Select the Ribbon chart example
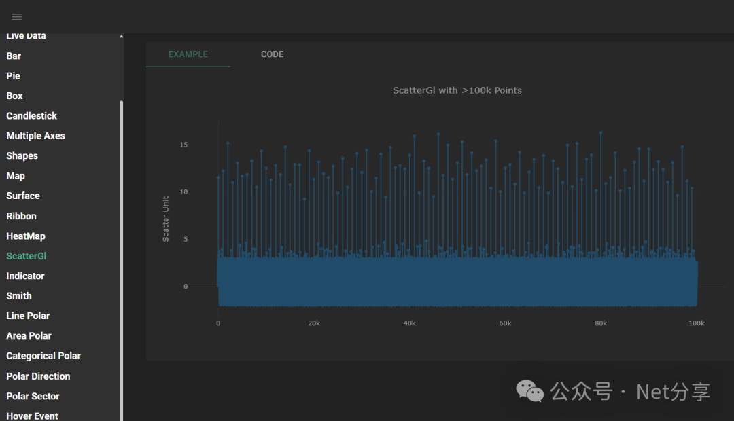This screenshot has height=421, width=734. (21, 215)
